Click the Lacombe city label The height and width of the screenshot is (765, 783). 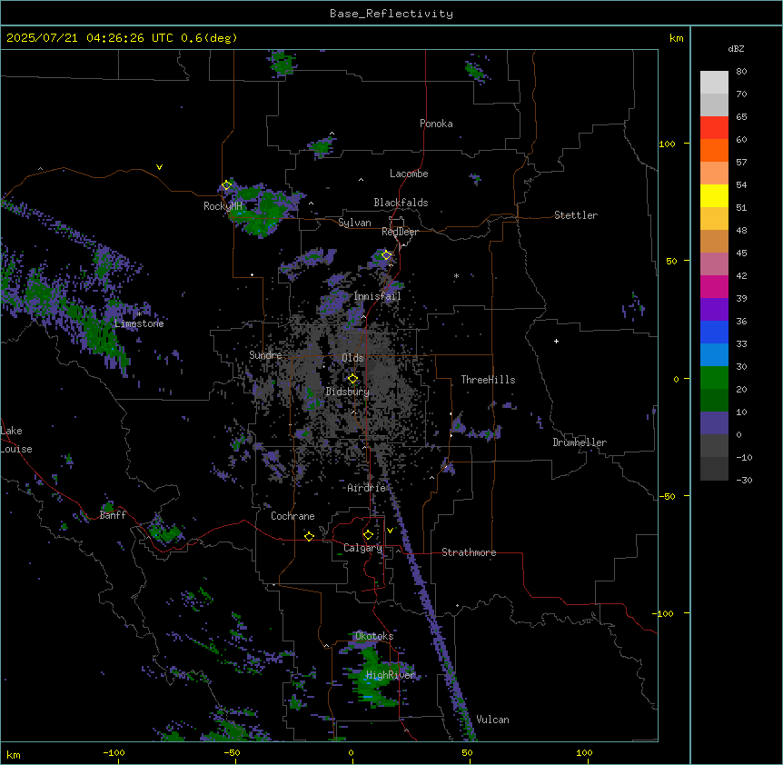[x=409, y=174]
